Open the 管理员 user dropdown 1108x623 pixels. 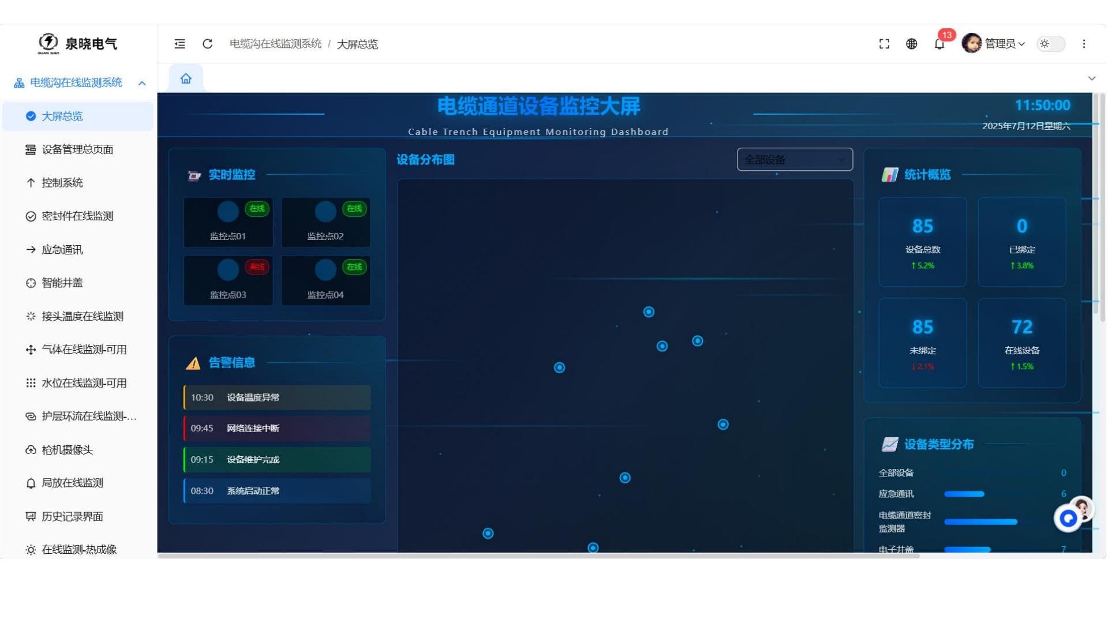(1004, 44)
